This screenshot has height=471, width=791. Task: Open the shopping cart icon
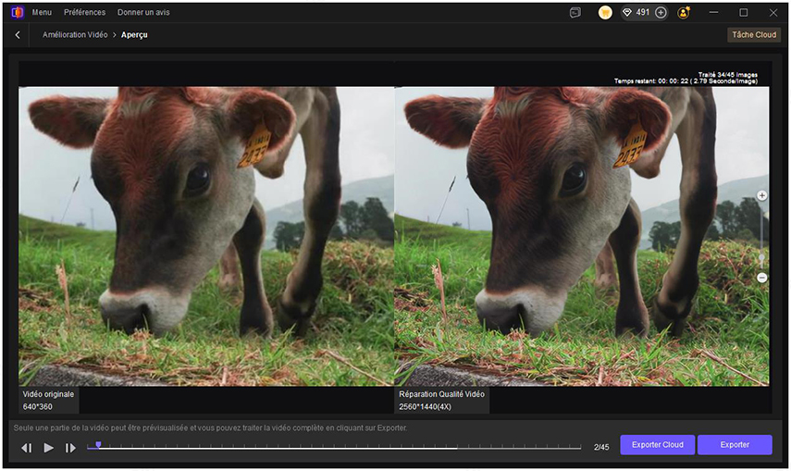click(605, 13)
